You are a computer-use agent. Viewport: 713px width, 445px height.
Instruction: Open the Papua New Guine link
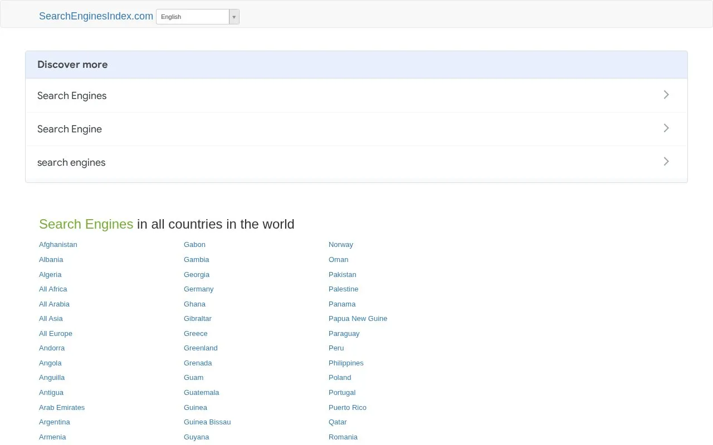358,319
